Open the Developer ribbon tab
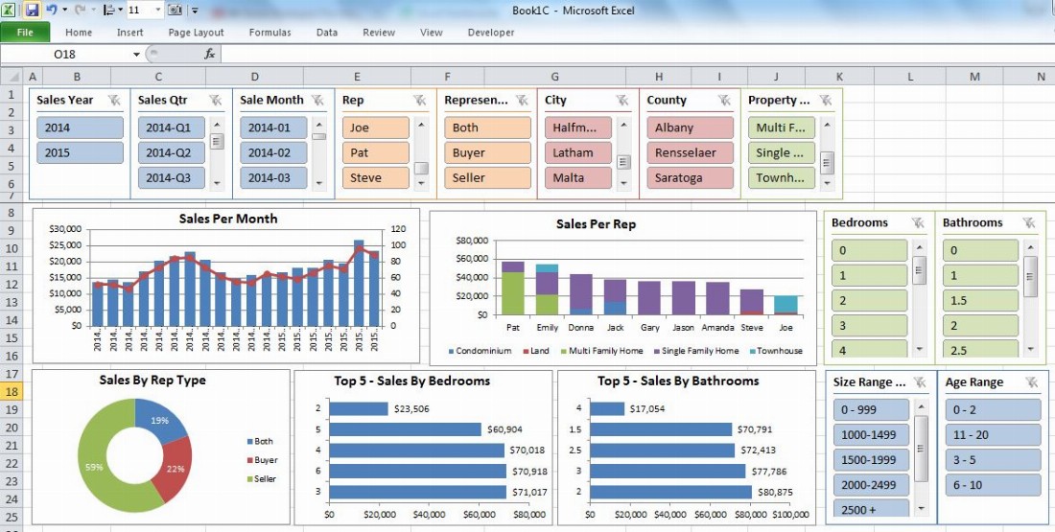The width and height of the screenshot is (1055, 532). [x=491, y=33]
